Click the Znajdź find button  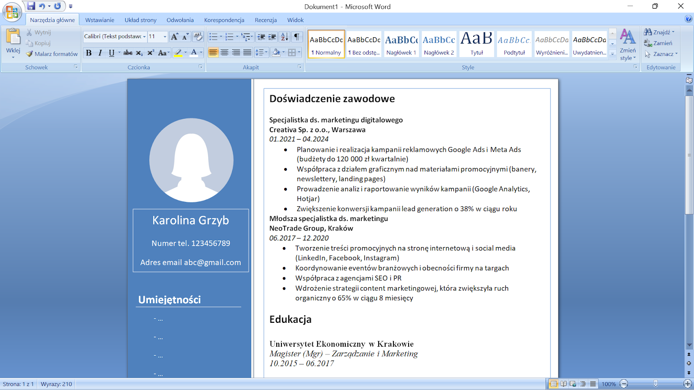pos(659,32)
